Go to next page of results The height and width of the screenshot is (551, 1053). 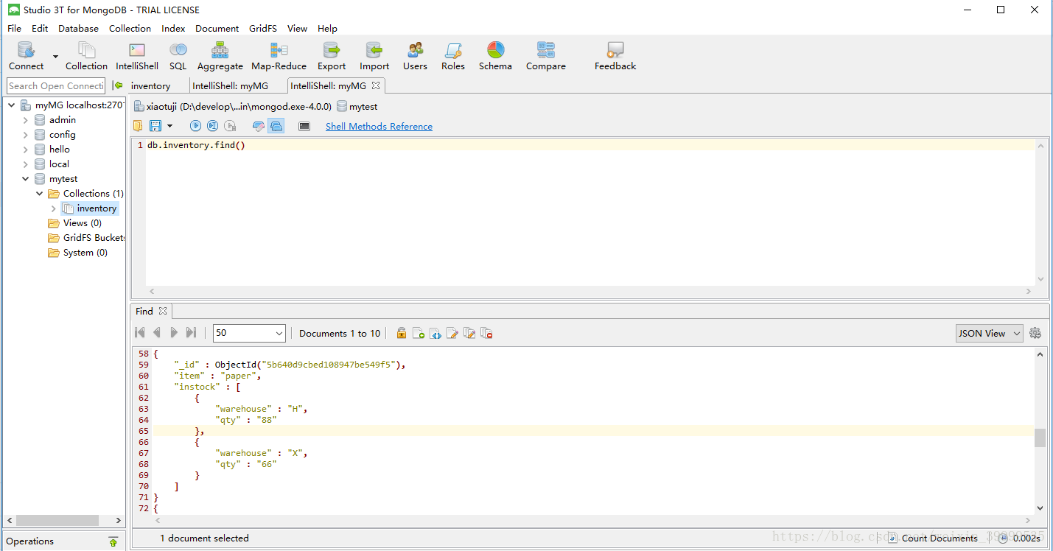point(174,333)
